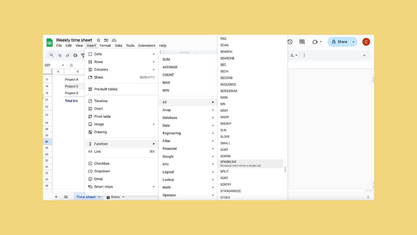Open the all sheets list icon
Screen dimensions: 417x235
tap(66, 197)
